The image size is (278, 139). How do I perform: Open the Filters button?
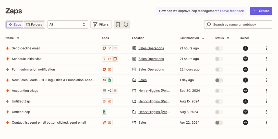coord(101,25)
